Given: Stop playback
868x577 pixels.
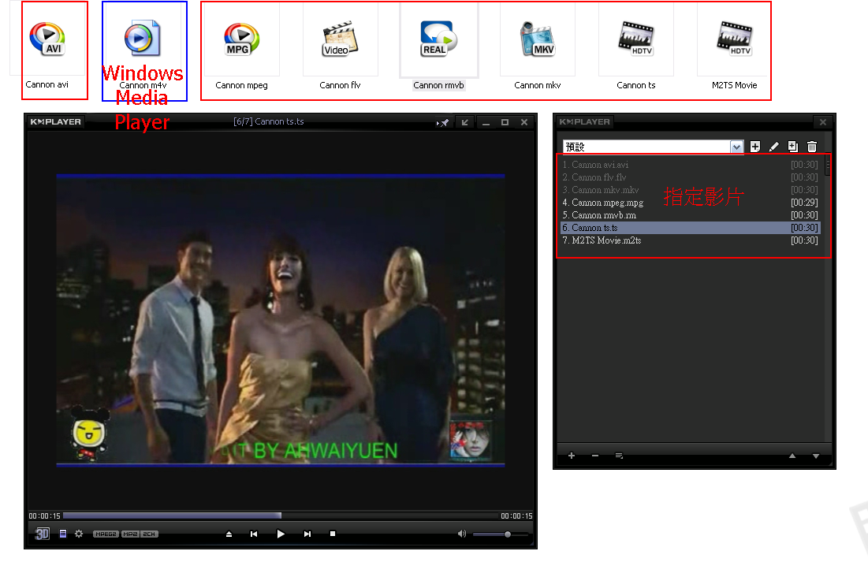Looking at the screenshot, I should point(333,534).
